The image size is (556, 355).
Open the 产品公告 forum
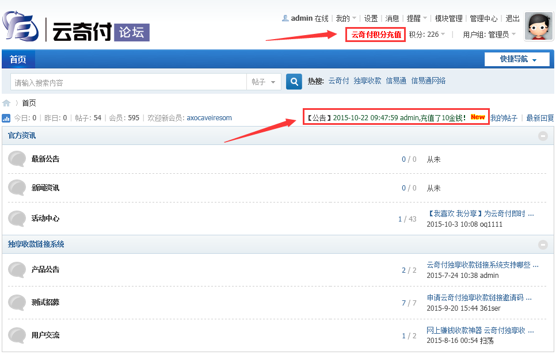click(45, 270)
